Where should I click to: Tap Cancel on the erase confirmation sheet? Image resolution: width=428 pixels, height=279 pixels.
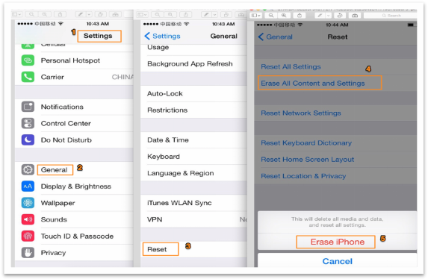coord(338,261)
